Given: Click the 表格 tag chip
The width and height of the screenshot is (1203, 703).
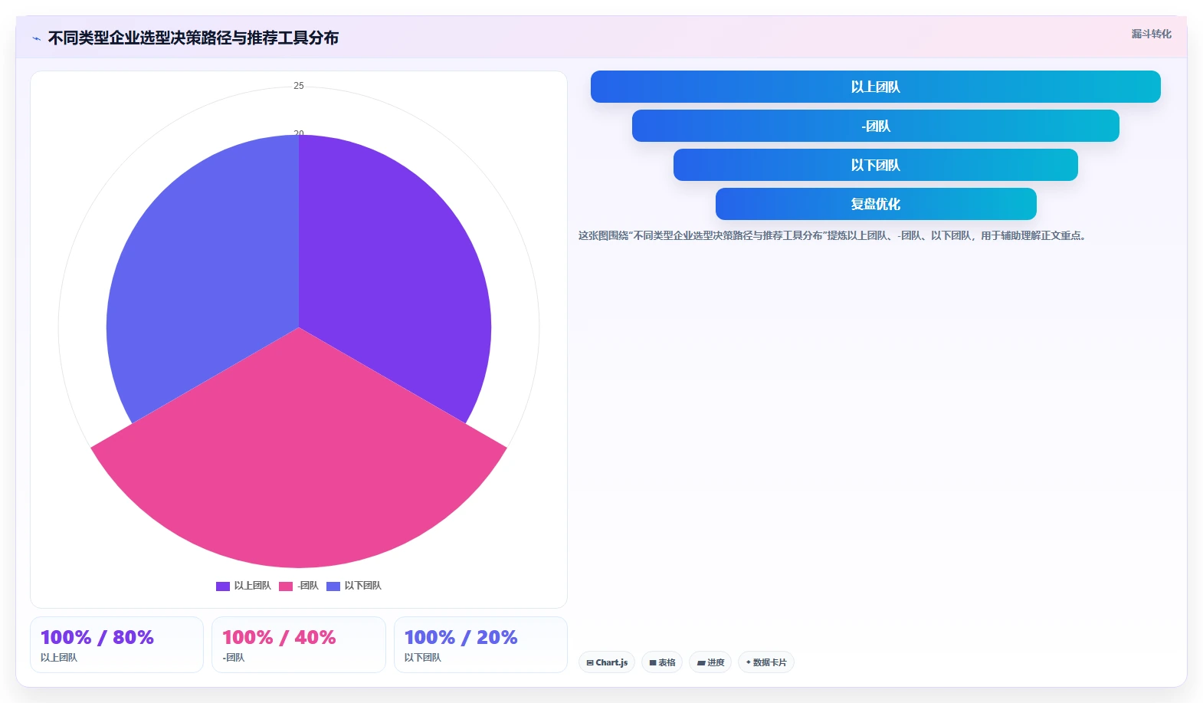Looking at the screenshot, I should (x=662, y=662).
